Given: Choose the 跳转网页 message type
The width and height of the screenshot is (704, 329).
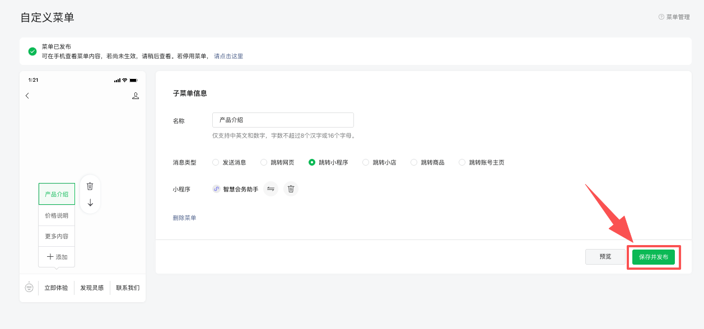Looking at the screenshot, I should [264, 162].
